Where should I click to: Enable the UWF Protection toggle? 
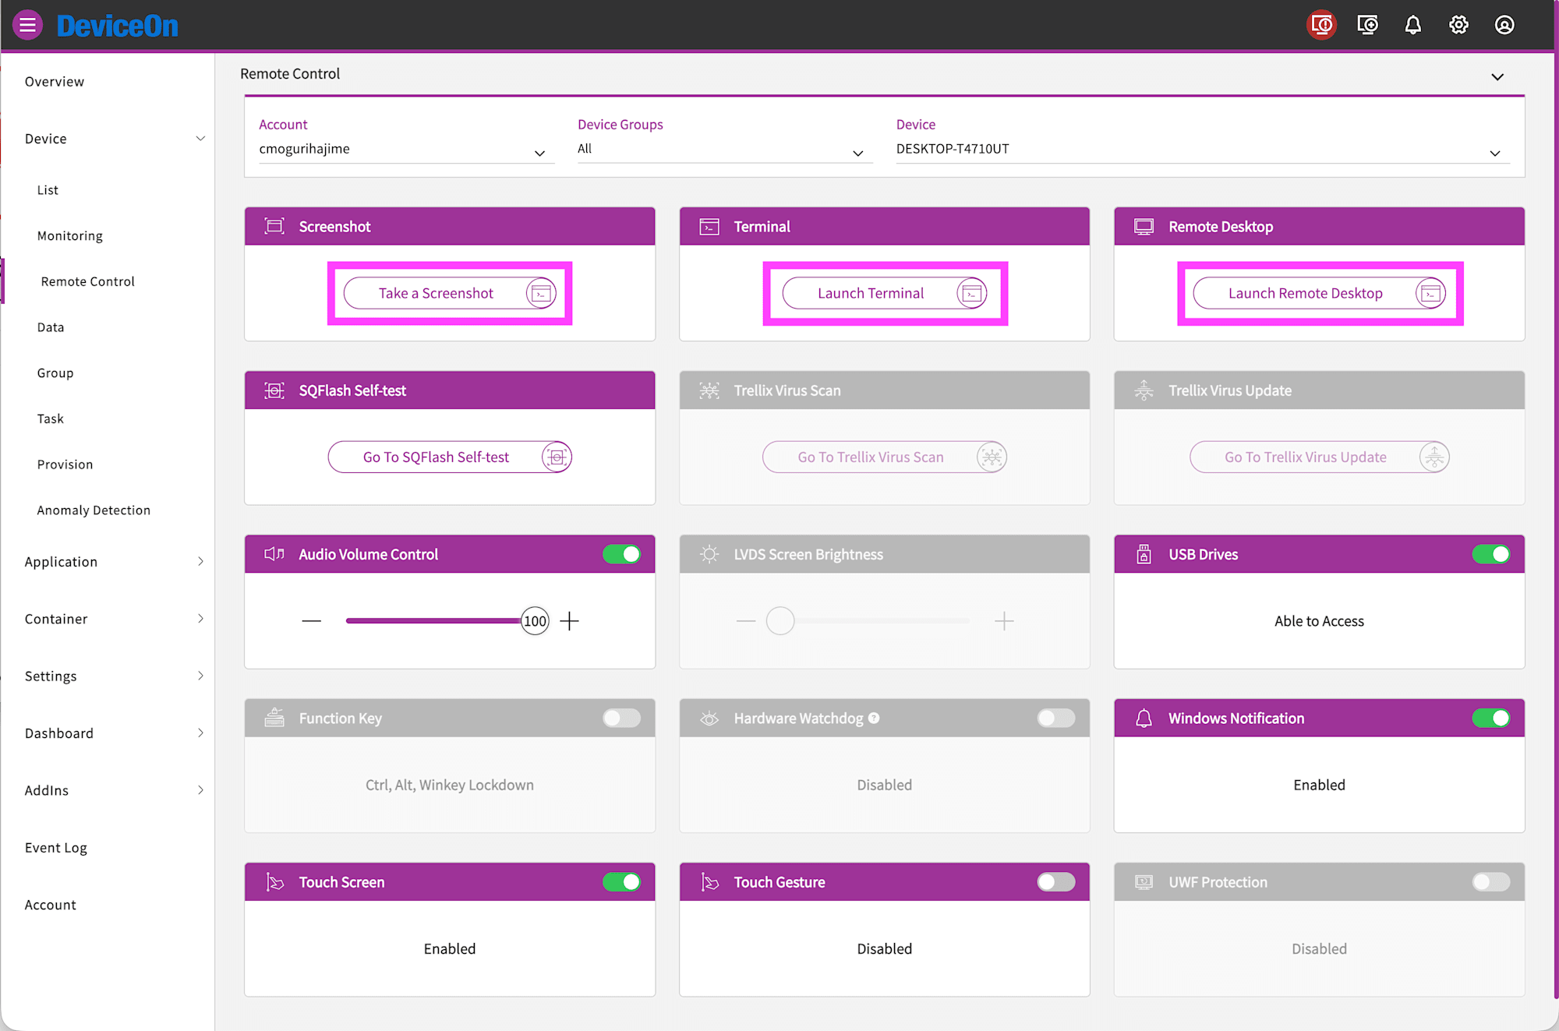[1491, 881]
